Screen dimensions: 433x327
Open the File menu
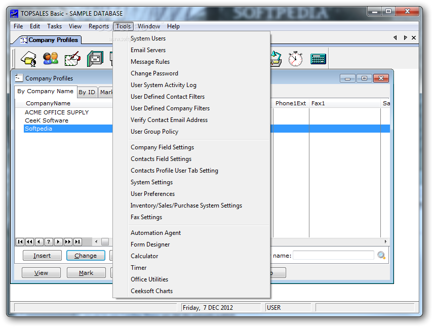click(x=18, y=26)
